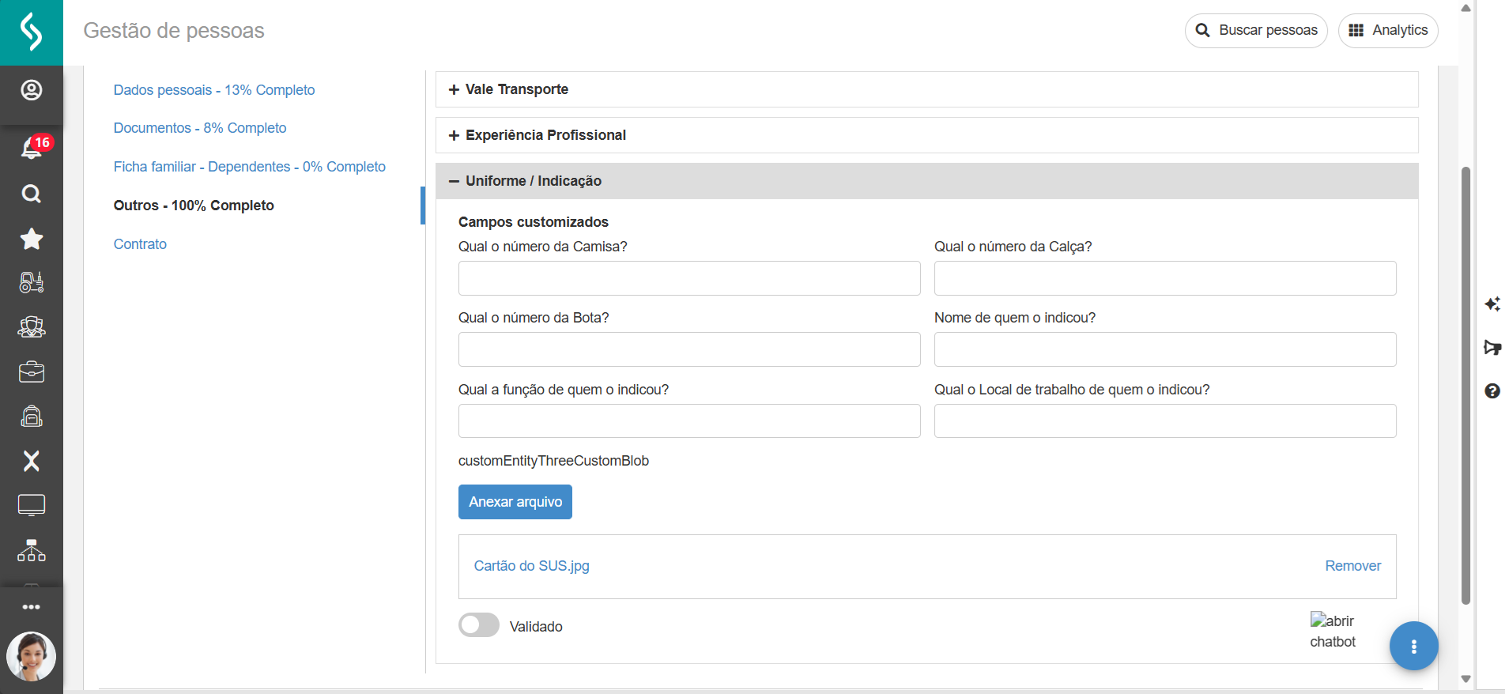The image size is (1505, 694).
Task: Click the scrollbar down arrow
Action: coord(1466,679)
